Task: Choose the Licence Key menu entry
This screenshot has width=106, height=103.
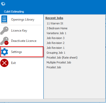Action: (19, 31)
